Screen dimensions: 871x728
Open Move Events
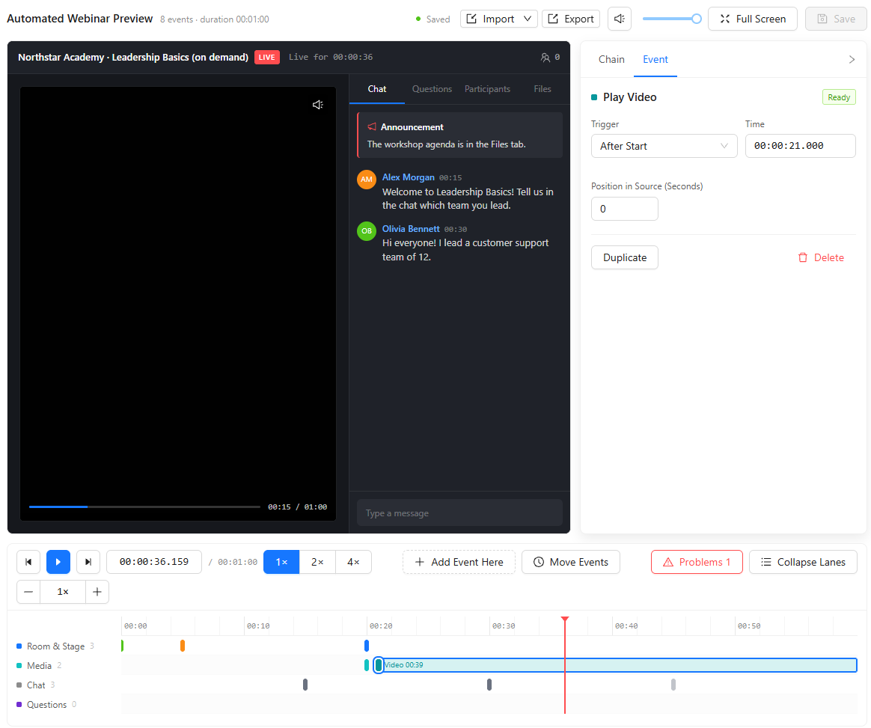coord(570,562)
